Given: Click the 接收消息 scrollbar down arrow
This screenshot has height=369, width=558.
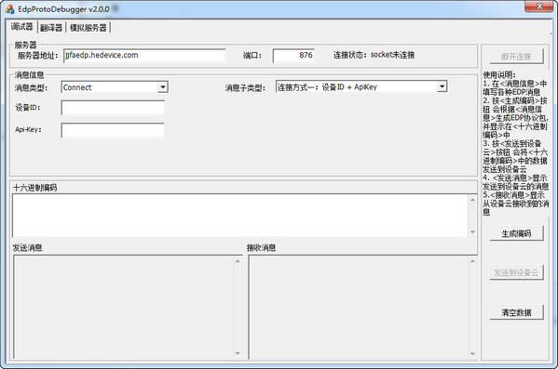Looking at the screenshot, I should point(472,353).
